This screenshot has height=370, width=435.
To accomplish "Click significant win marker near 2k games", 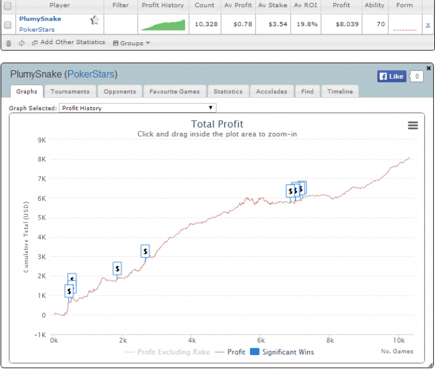I will click(x=117, y=269).
